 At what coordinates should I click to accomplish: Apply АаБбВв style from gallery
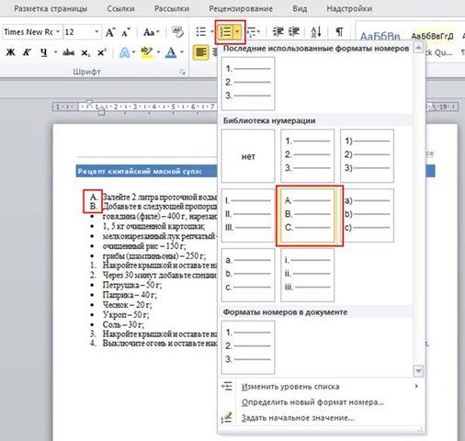point(380,37)
